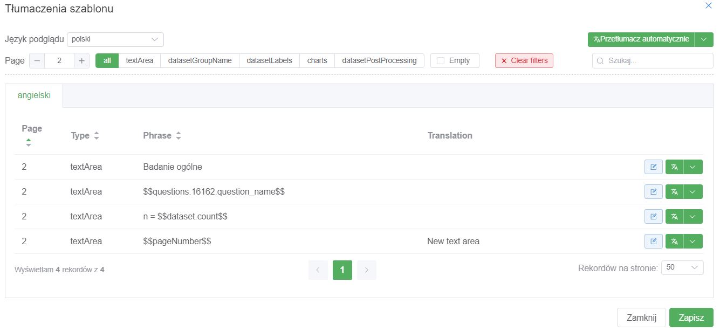
Task: Open Język podglądu language dropdown
Action: [x=115, y=39]
